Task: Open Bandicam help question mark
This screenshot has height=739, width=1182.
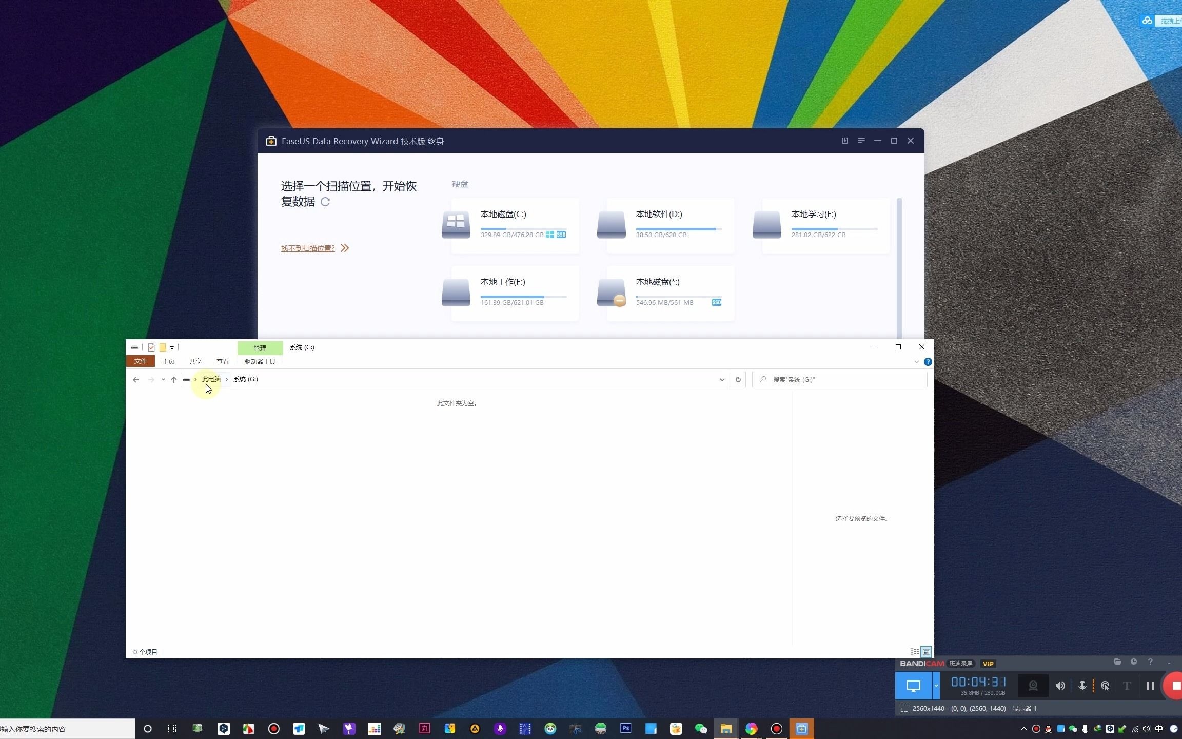Action: [x=1151, y=662]
